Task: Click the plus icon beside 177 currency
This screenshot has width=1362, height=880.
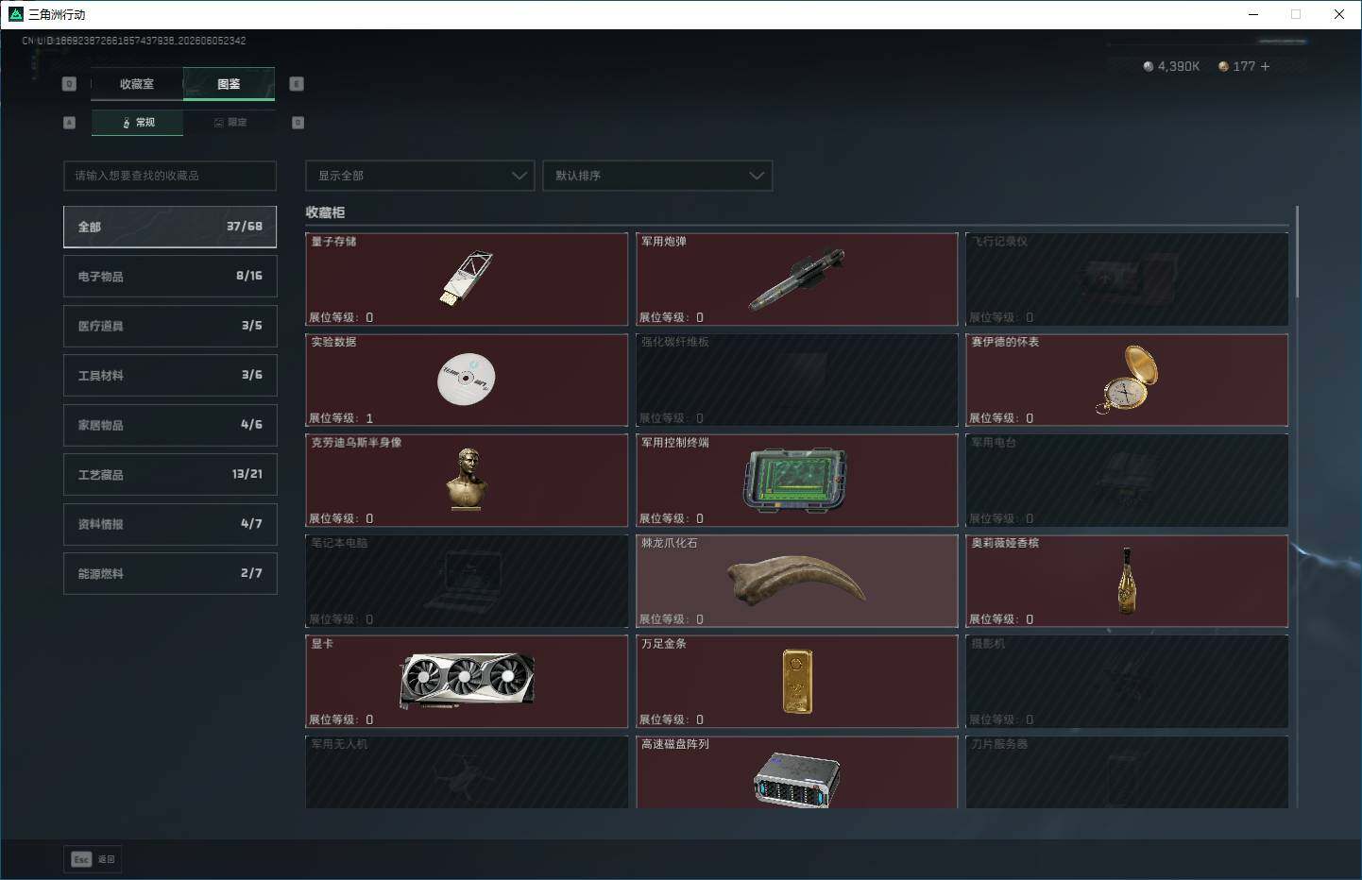Action: 1265,66
